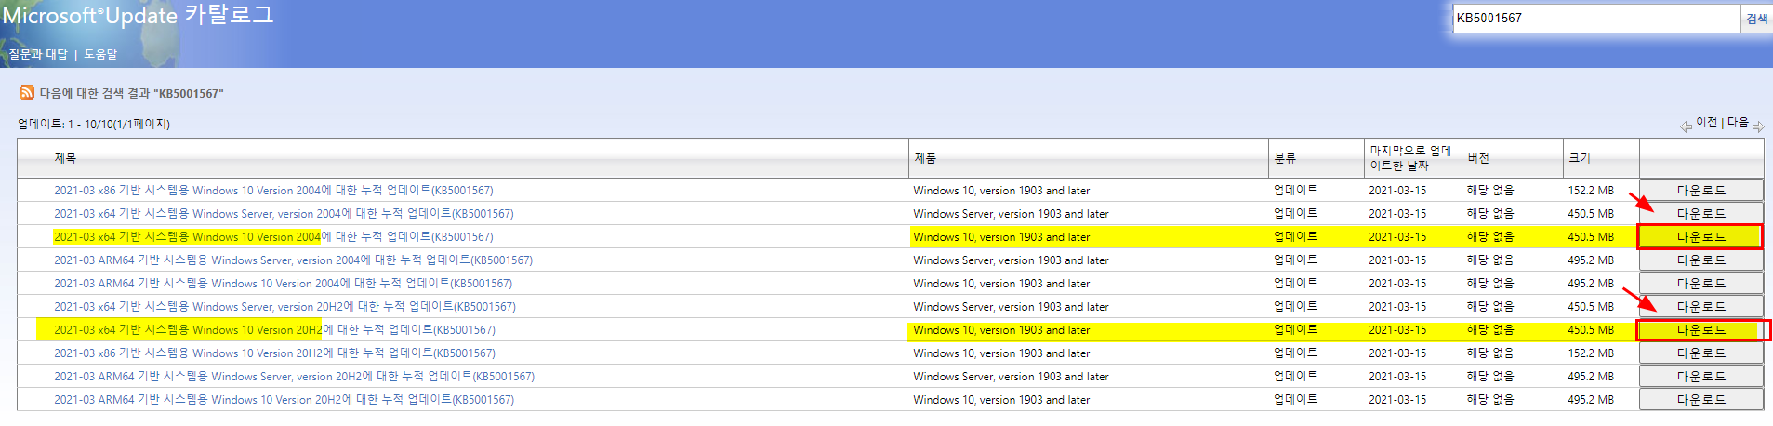This screenshot has width=1773, height=426.
Task: Open x86 Windows 10 Version 20H2 update link
Action: tap(274, 353)
